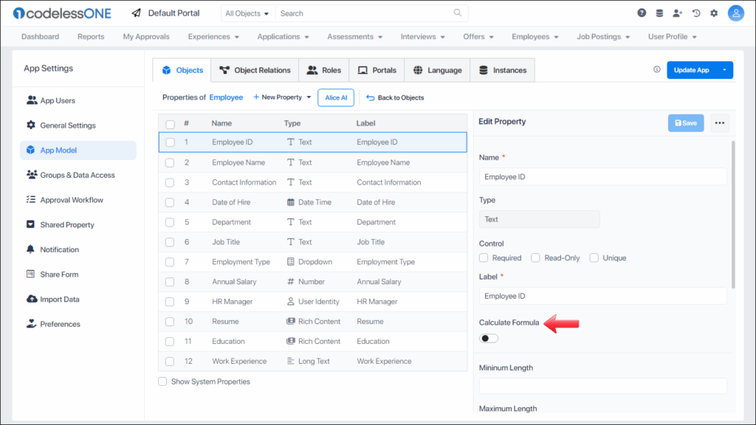
Task: Open the help icon in the top bar
Action: 642,13
